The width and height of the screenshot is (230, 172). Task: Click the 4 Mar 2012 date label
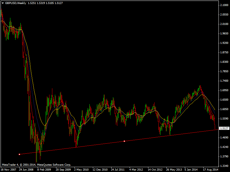pos(136,170)
